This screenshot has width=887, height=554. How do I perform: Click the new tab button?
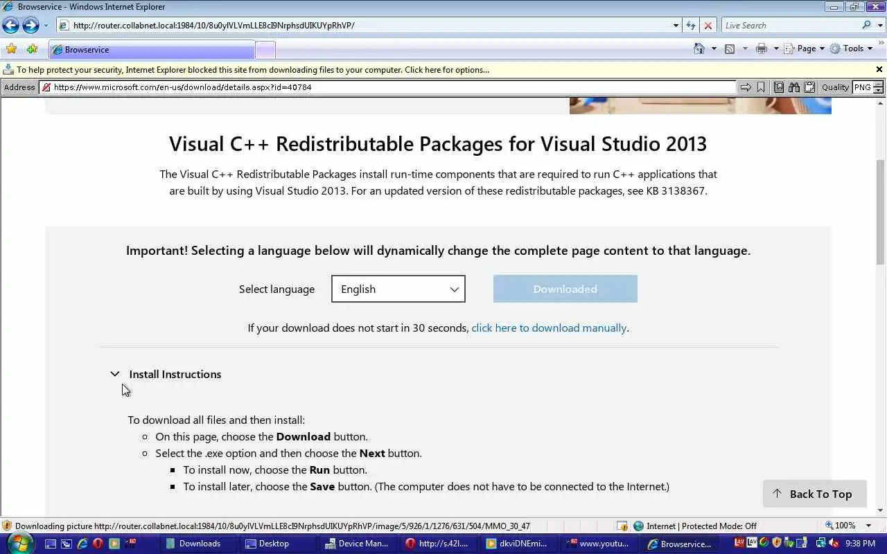(x=265, y=50)
